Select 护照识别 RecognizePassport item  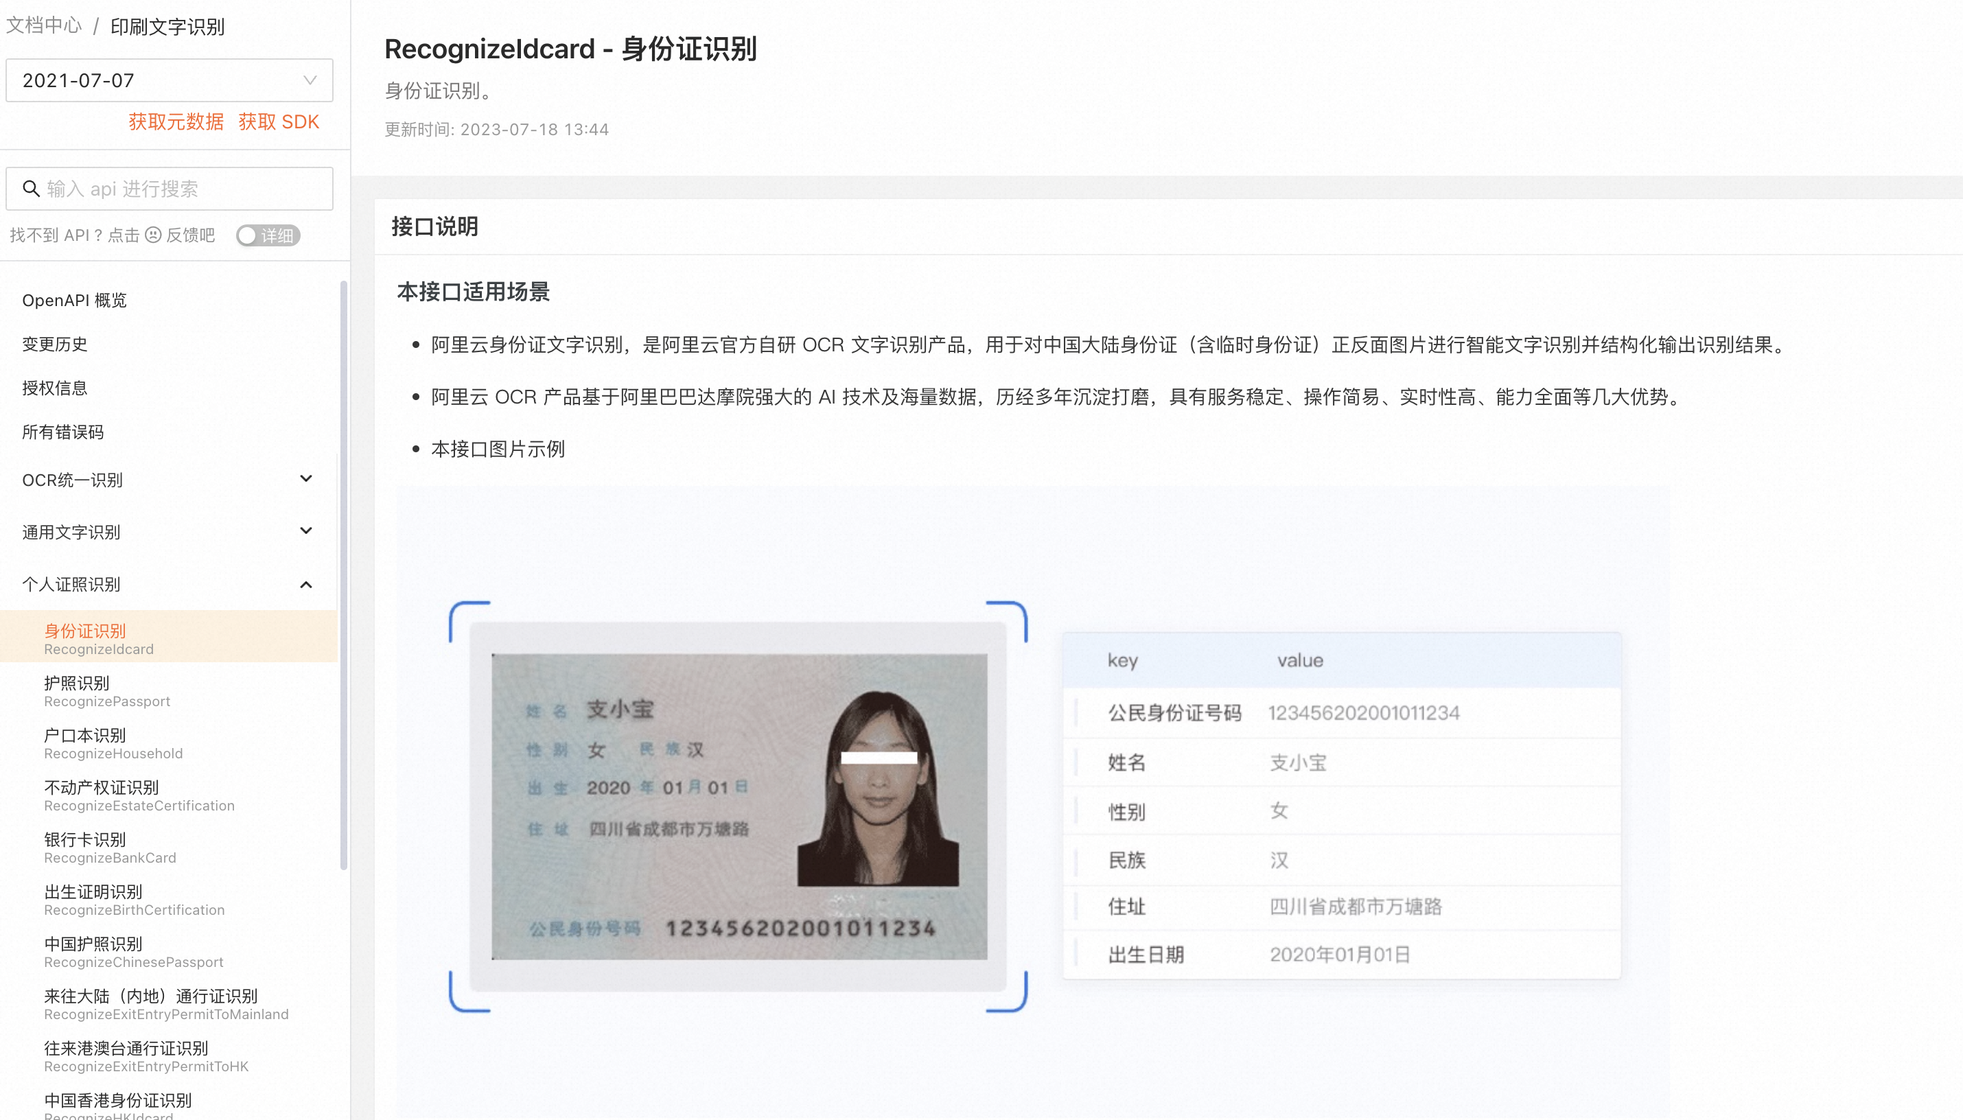pos(168,691)
